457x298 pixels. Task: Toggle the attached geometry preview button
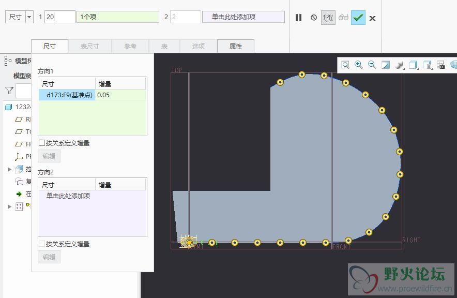[x=328, y=18]
